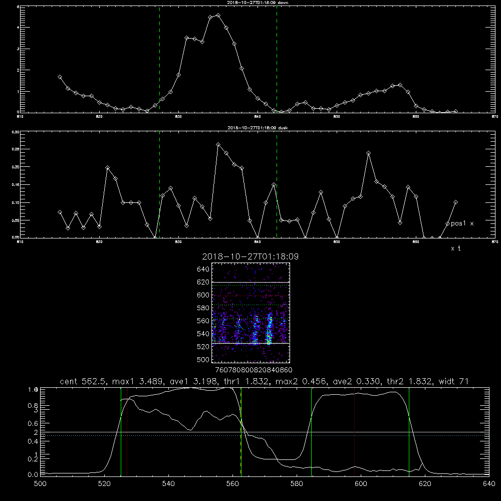Image resolution: width=501 pixels, height=501 pixels.
Task: Click the last diamond data point of the dusk curve
Action: [x=455, y=202]
